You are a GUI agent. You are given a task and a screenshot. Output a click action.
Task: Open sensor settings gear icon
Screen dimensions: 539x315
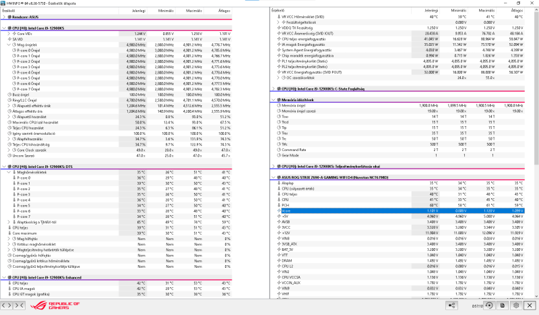point(516,306)
